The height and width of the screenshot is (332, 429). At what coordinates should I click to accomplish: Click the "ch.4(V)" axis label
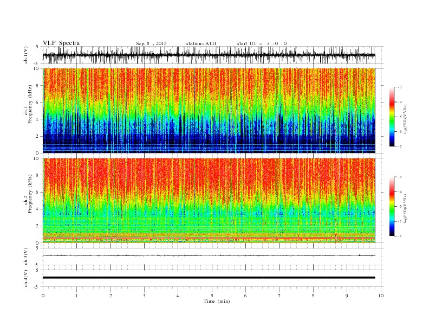click(26, 279)
